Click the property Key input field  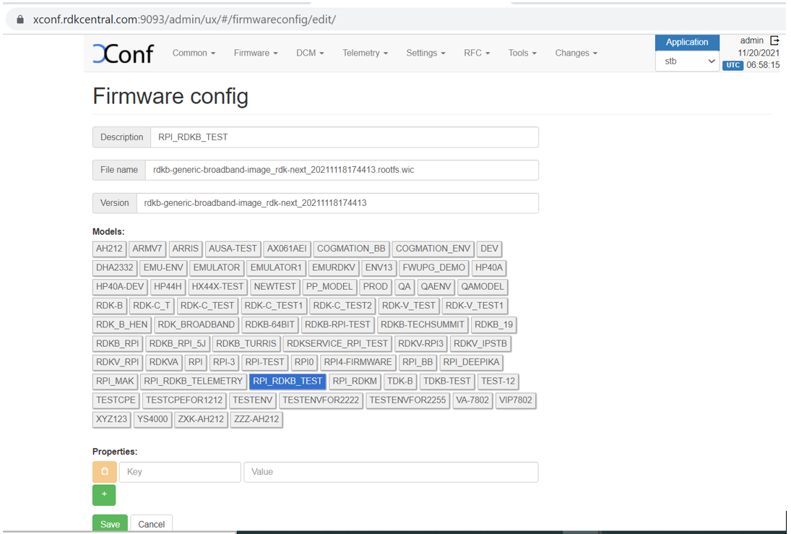[180, 472]
